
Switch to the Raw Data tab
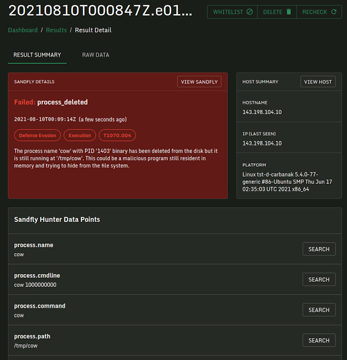[96, 55]
